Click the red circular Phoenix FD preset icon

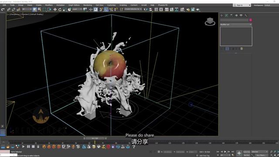tap(109, 147)
